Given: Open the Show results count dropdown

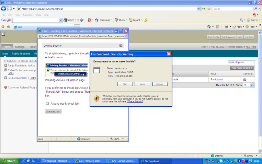Looking at the screenshot, I should 251,85.
